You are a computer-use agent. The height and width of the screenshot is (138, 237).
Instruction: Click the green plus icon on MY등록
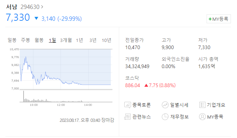coord(210,19)
